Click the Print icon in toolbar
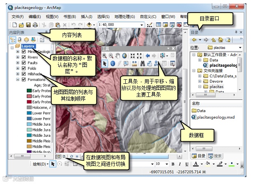The image size is (255, 184). coord(35,25)
